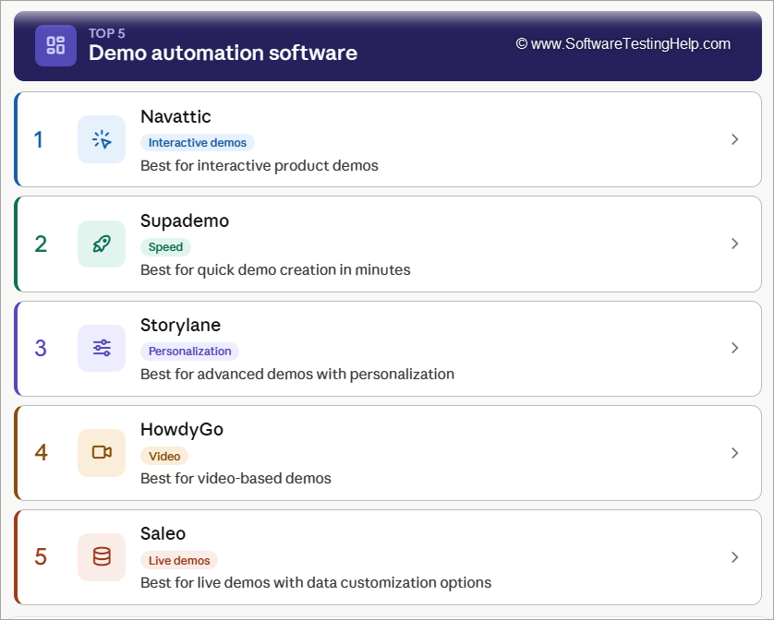Click rank number 3
The height and width of the screenshot is (620, 774).
click(41, 348)
